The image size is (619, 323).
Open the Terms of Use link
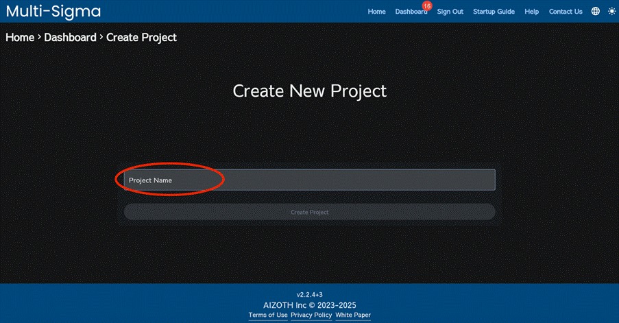(x=267, y=315)
